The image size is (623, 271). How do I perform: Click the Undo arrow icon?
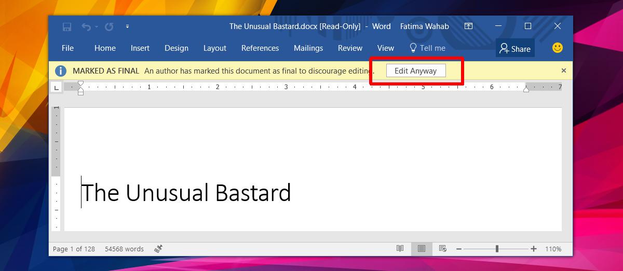[86, 26]
